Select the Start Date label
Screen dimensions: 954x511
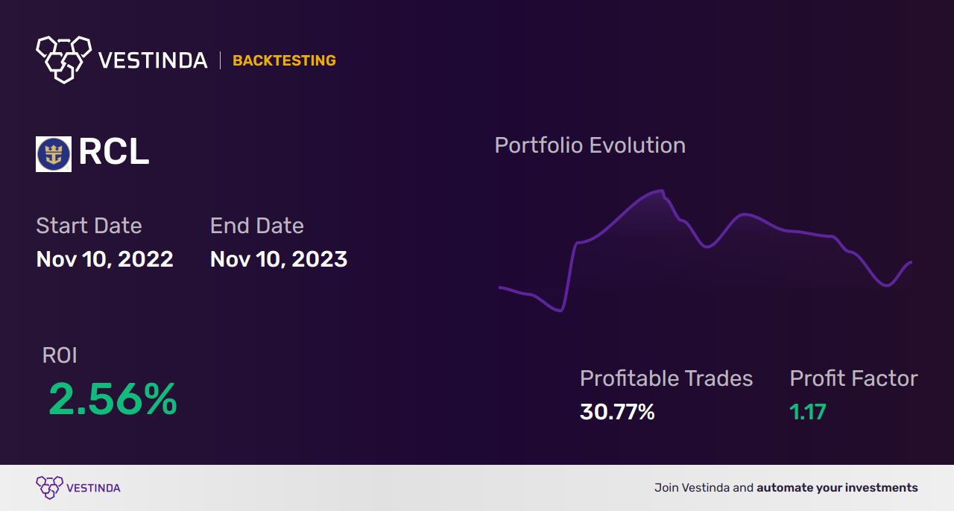pyautogui.click(x=89, y=226)
